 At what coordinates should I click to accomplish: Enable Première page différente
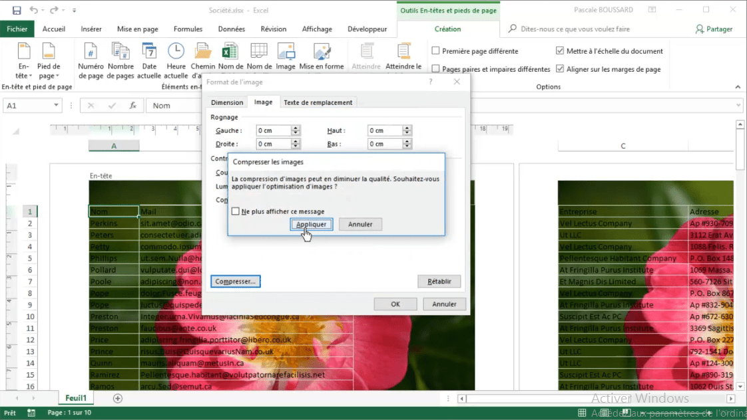click(435, 51)
